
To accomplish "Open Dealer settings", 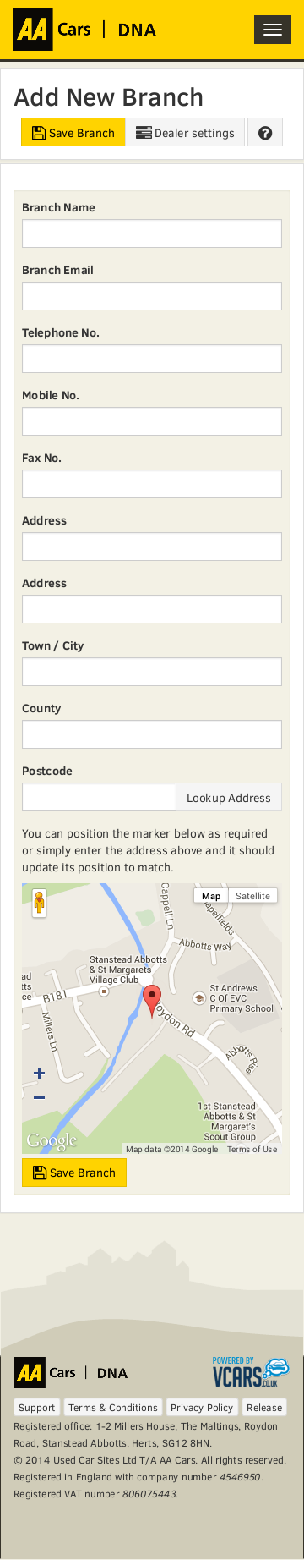I will tap(185, 133).
